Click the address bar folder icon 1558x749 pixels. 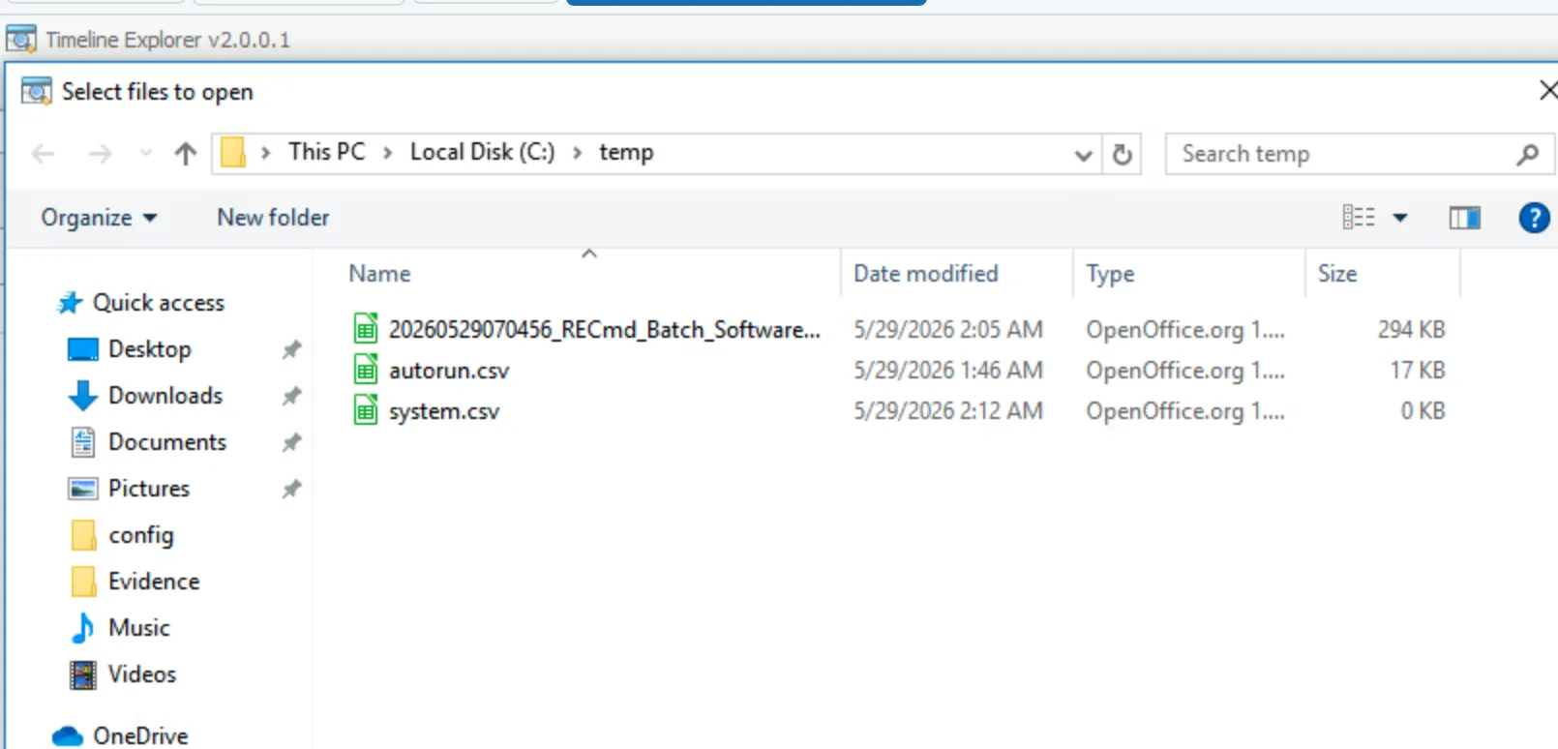(x=233, y=153)
